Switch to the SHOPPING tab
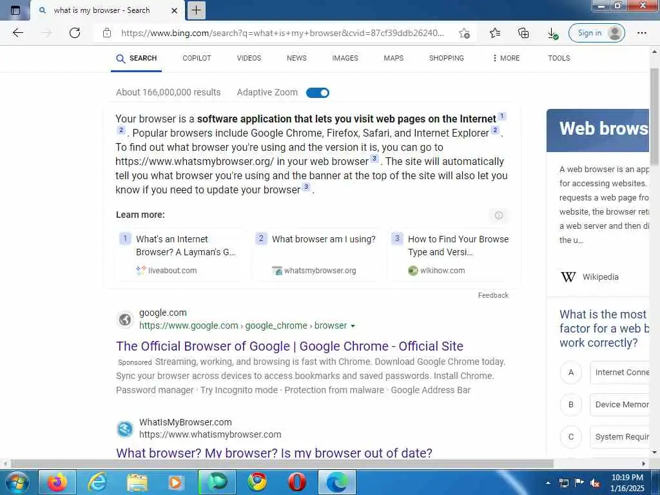 446,58
